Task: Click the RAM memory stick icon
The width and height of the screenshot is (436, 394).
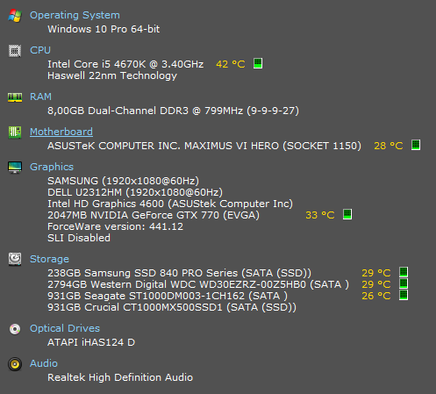Action: (15, 97)
